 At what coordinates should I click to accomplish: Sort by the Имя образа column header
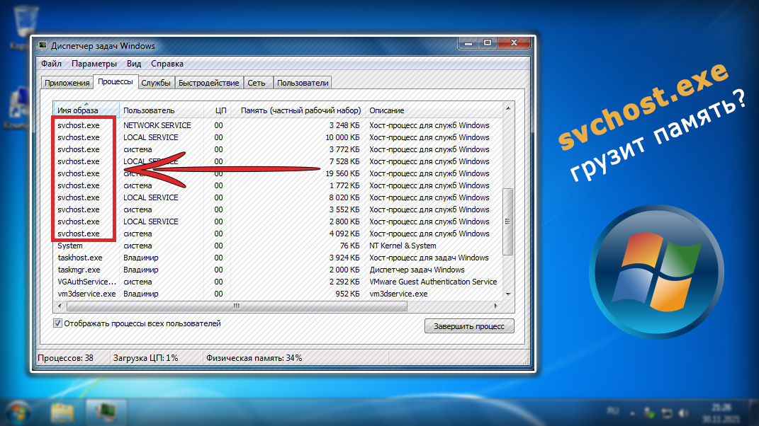(x=86, y=110)
